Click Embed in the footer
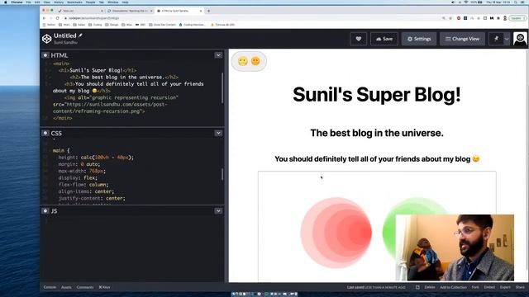The height and width of the screenshot is (297, 529). point(489,287)
